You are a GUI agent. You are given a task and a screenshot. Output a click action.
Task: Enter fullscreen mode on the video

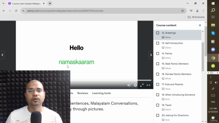click(x=142, y=85)
